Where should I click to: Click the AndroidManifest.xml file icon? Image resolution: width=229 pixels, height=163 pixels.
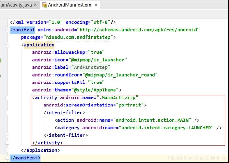45,5
